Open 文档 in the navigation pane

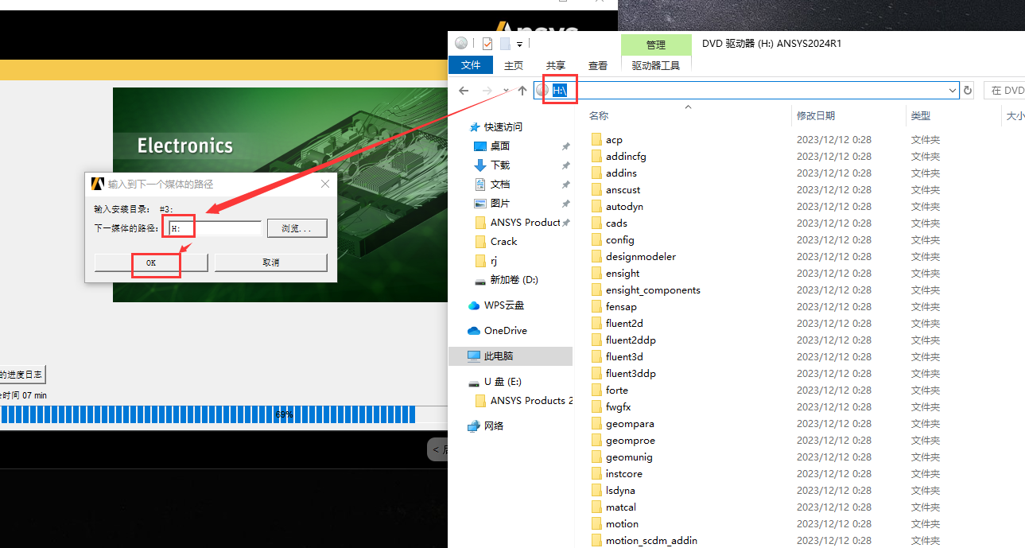point(500,185)
